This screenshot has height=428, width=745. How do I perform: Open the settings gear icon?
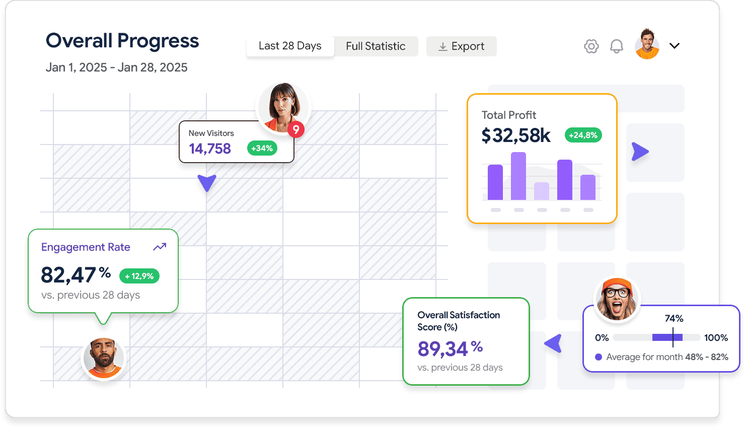[x=591, y=46]
